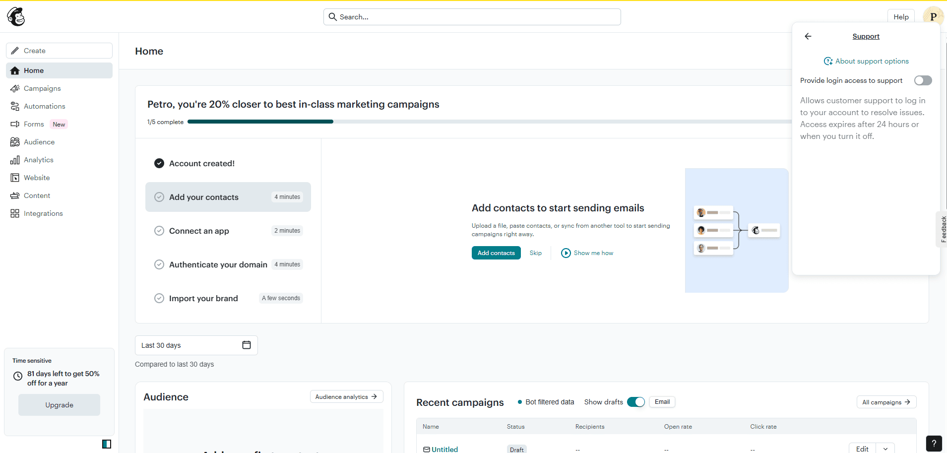Click the Website icon in sidebar
Screen dimensions: 947x453
[15, 178]
